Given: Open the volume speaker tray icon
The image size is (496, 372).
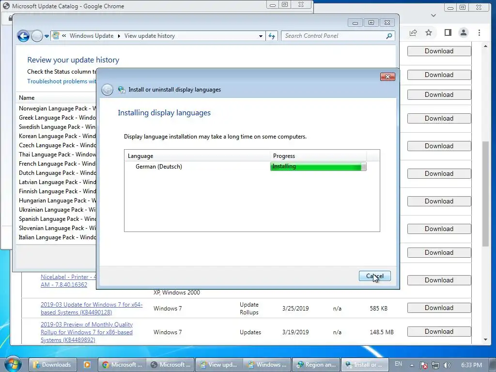Looking at the screenshot, I should [x=447, y=365].
